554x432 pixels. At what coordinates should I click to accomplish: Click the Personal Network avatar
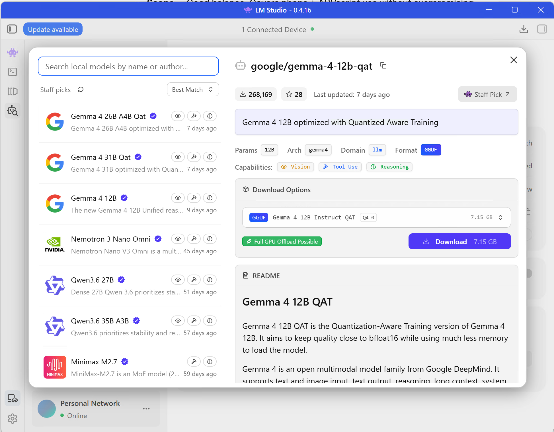[x=47, y=409]
